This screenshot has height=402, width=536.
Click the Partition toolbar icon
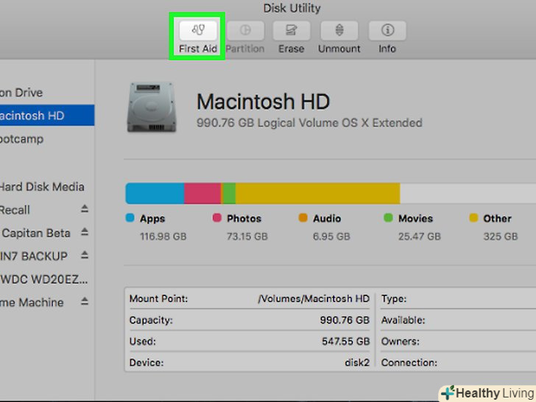coord(244,30)
